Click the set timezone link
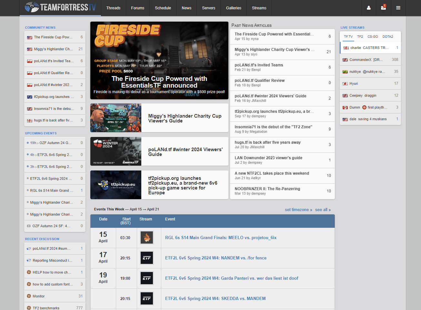The height and width of the screenshot is (310, 421). (x=298, y=210)
